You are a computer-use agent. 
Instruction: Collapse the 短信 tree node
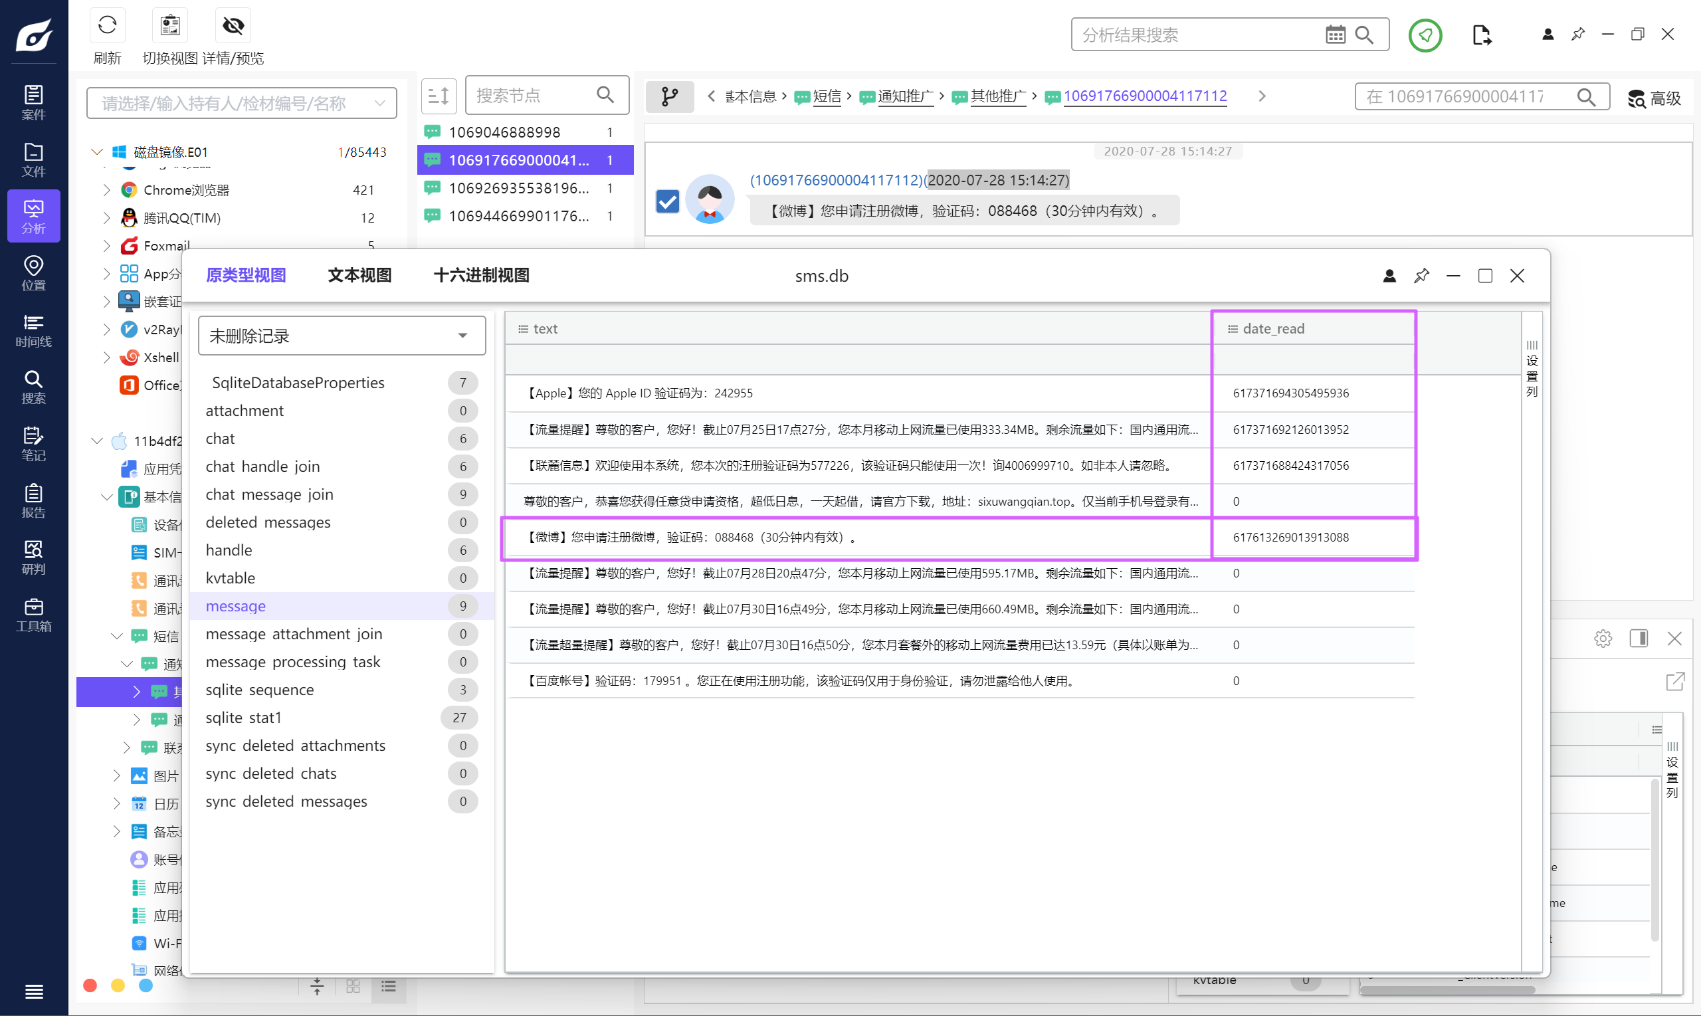117,636
